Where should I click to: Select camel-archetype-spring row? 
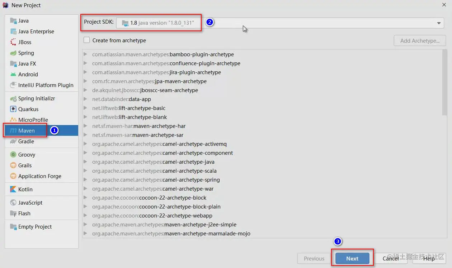click(x=263, y=180)
